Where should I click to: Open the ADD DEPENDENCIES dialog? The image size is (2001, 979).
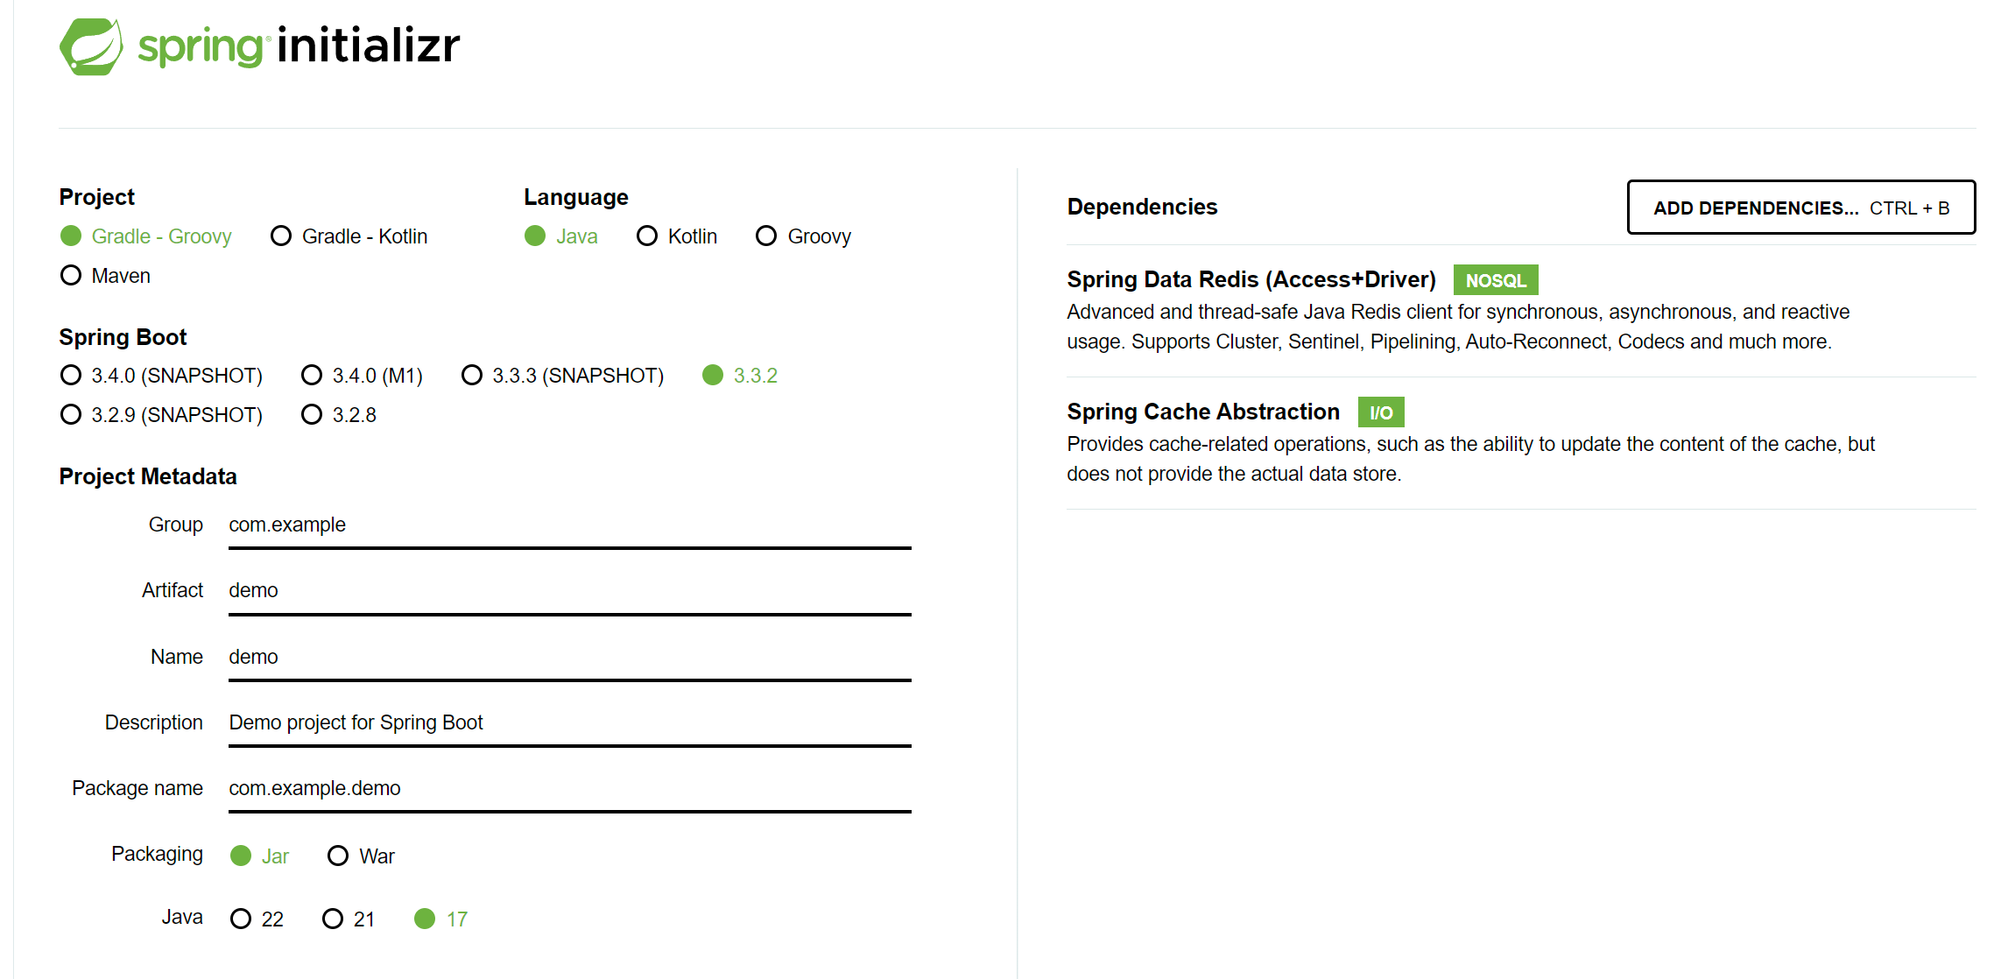1800,208
